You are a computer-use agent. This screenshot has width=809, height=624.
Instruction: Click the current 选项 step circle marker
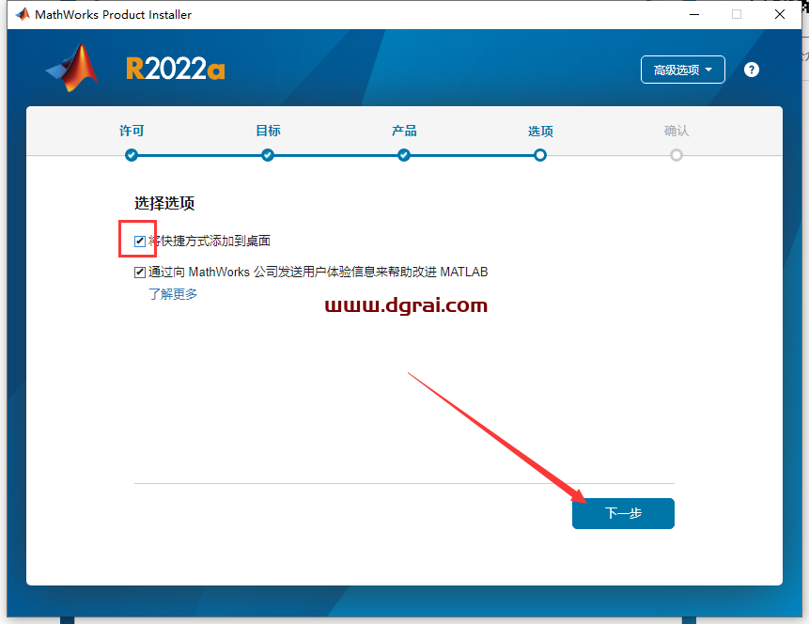click(x=540, y=155)
